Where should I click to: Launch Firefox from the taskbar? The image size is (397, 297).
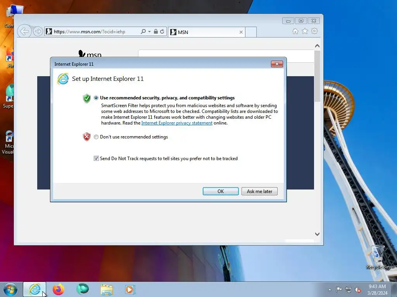coord(59,289)
